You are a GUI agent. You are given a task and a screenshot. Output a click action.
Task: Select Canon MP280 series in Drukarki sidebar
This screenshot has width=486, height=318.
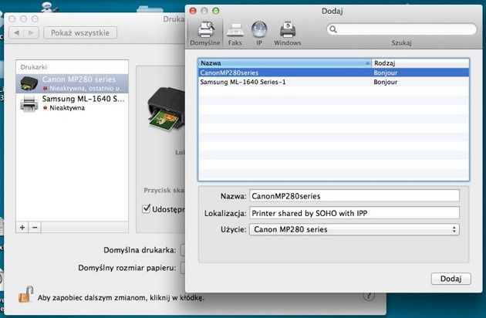[x=72, y=83]
